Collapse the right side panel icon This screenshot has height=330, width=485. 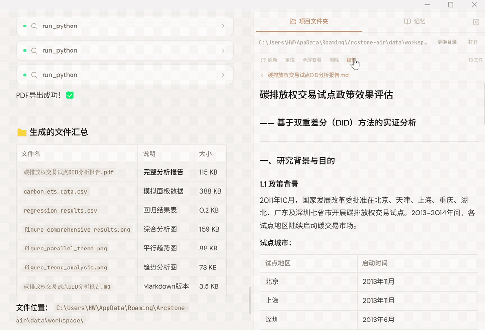click(476, 22)
